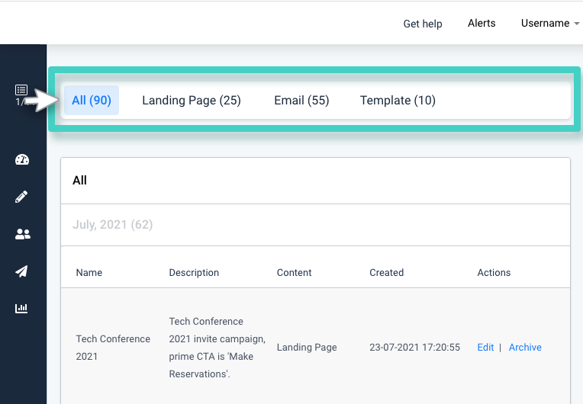583x404 pixels.
Task: Click the Landing Page content cell
Action: click(307, 347)
